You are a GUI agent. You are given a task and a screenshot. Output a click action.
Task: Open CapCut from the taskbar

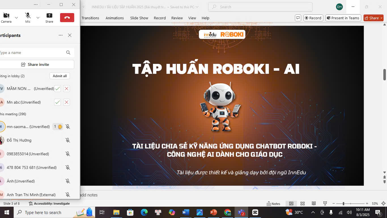pyautogui.click(x=255, y=212)
